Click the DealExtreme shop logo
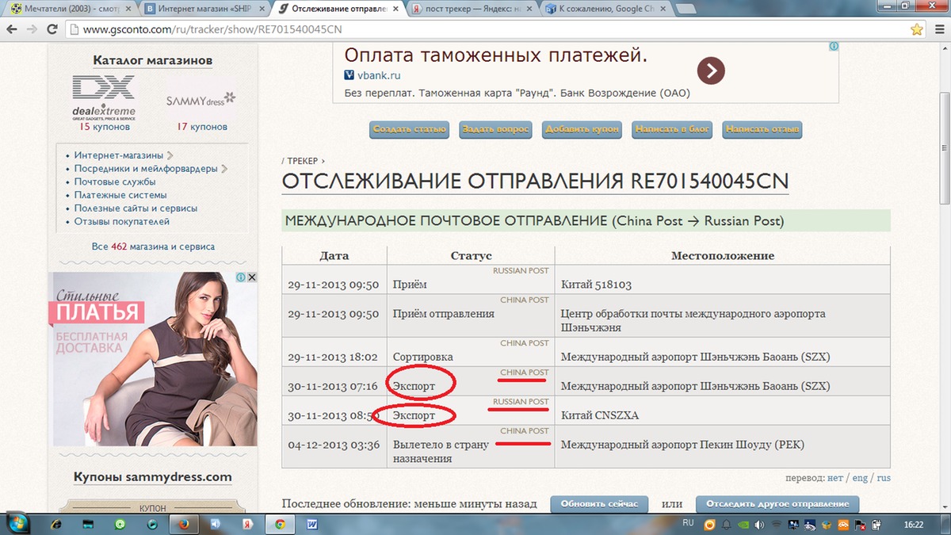This screenshot has height=535, width=951. click(x=104, y=95)
